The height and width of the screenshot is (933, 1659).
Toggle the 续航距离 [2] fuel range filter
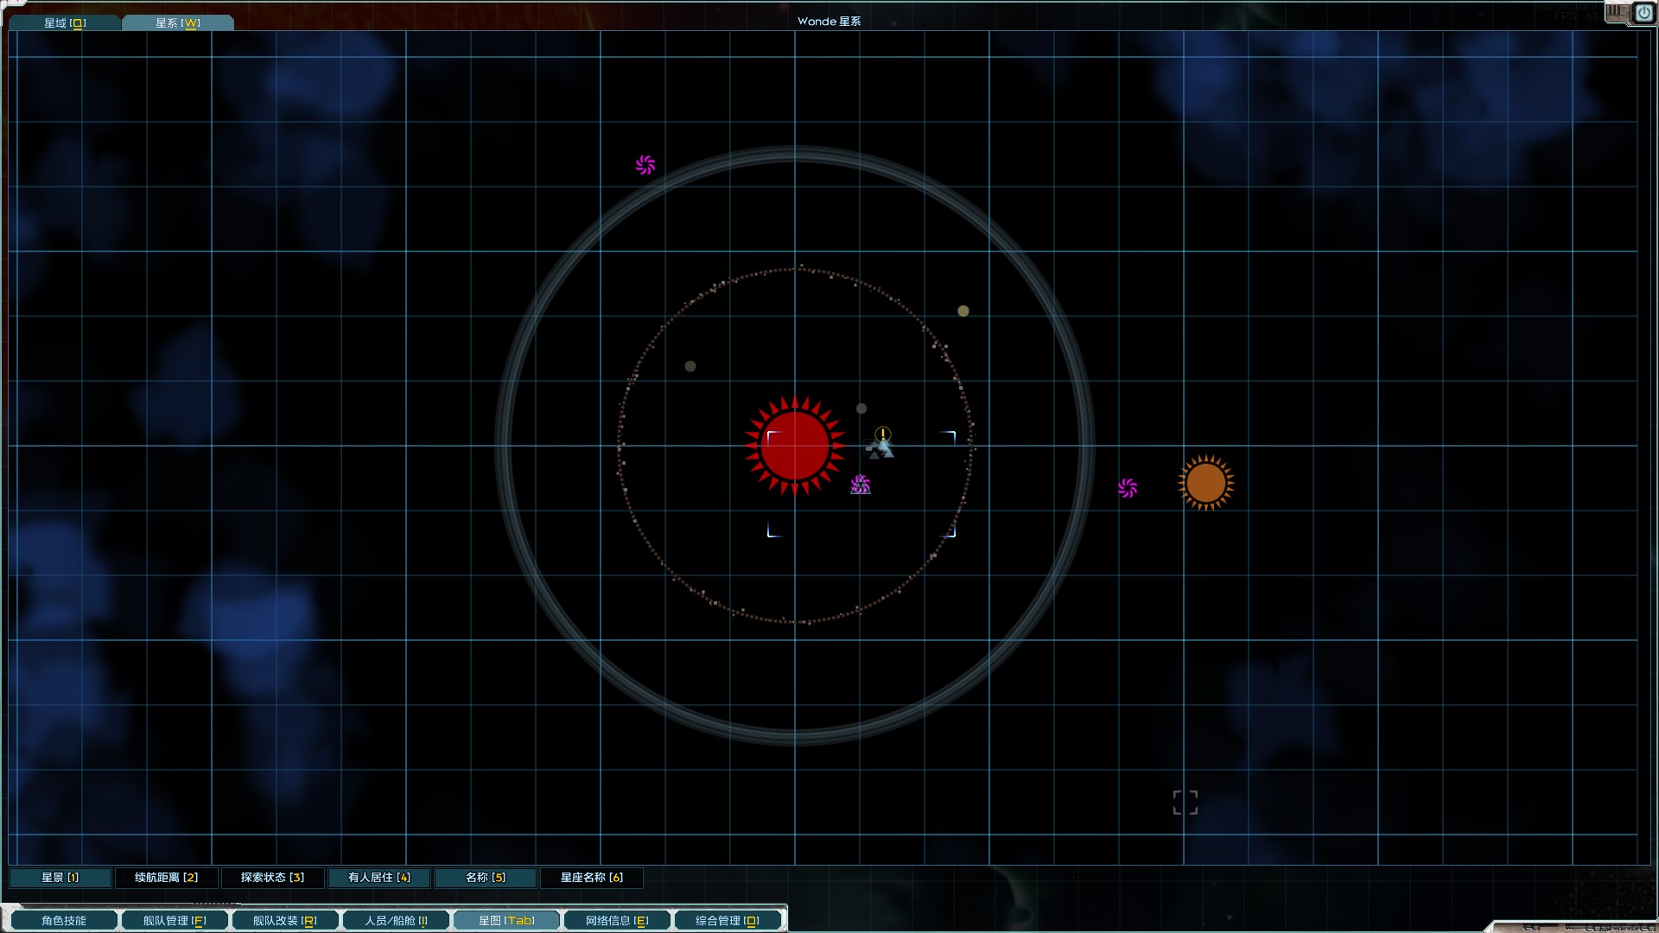[x=166, y=878]
